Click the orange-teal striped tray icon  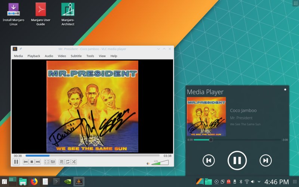click(x=200, y=181)
